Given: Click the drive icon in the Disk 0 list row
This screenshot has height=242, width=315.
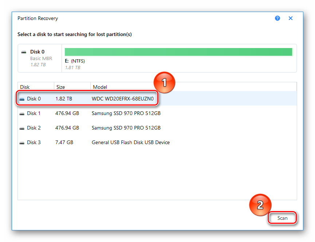Looking at the screenshot, I should click(23, 99).
